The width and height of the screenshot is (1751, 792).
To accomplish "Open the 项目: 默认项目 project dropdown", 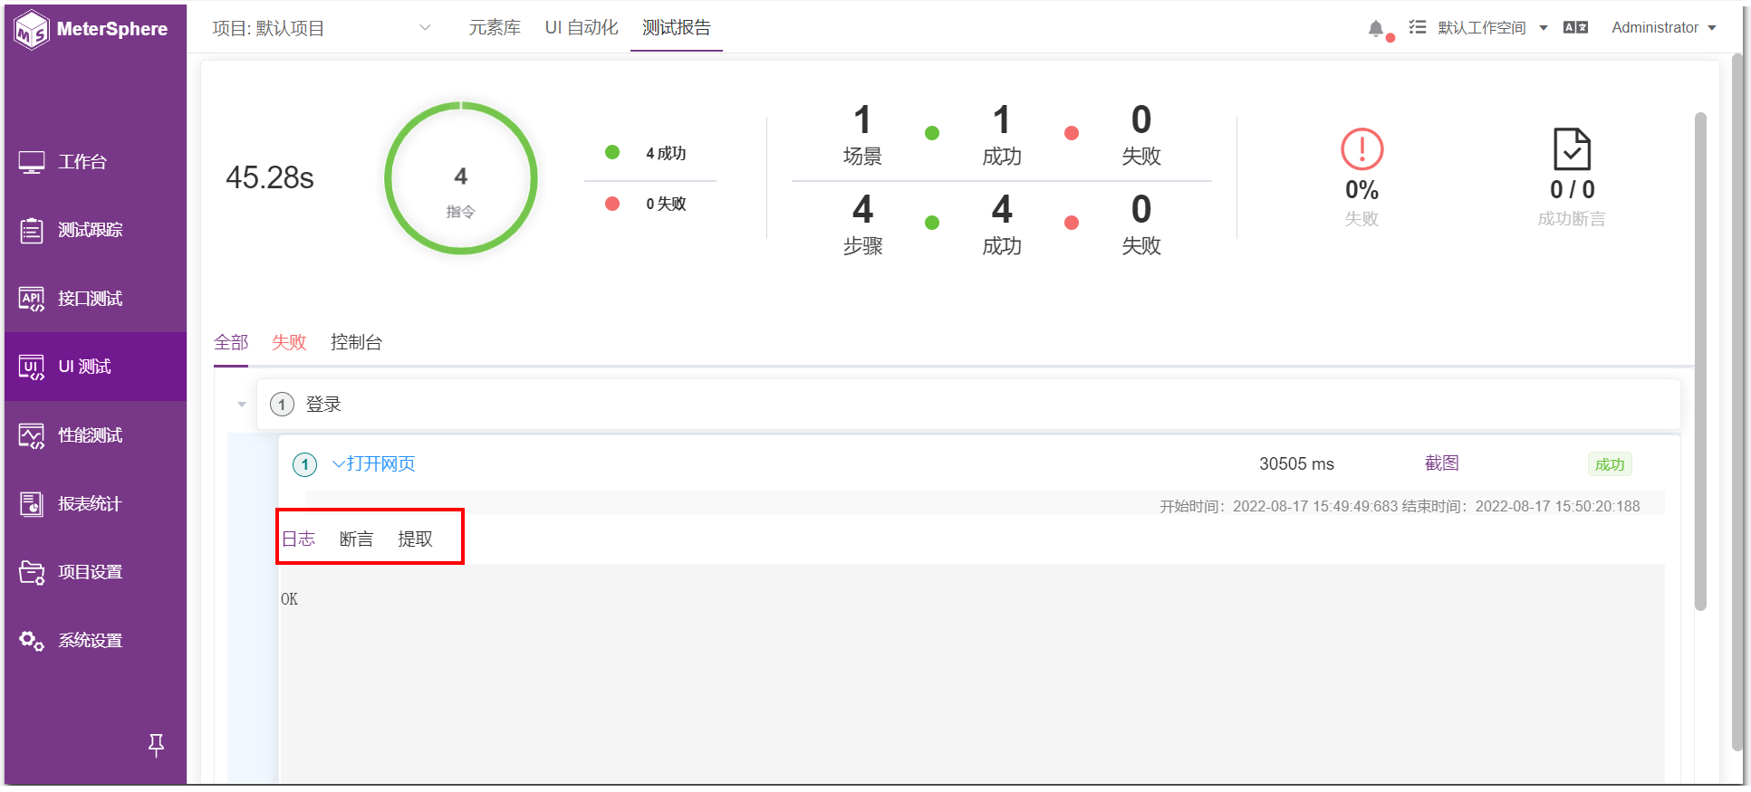I will click(x=322, y=28).
